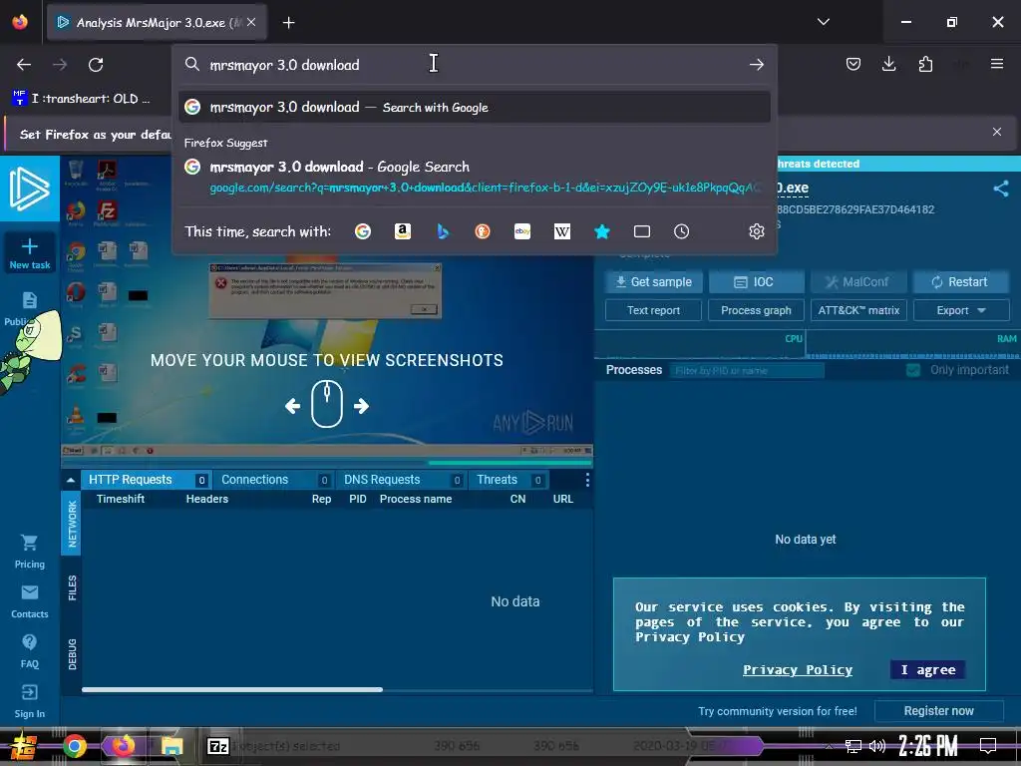Click the process filter by PID field

click(747, 371)
